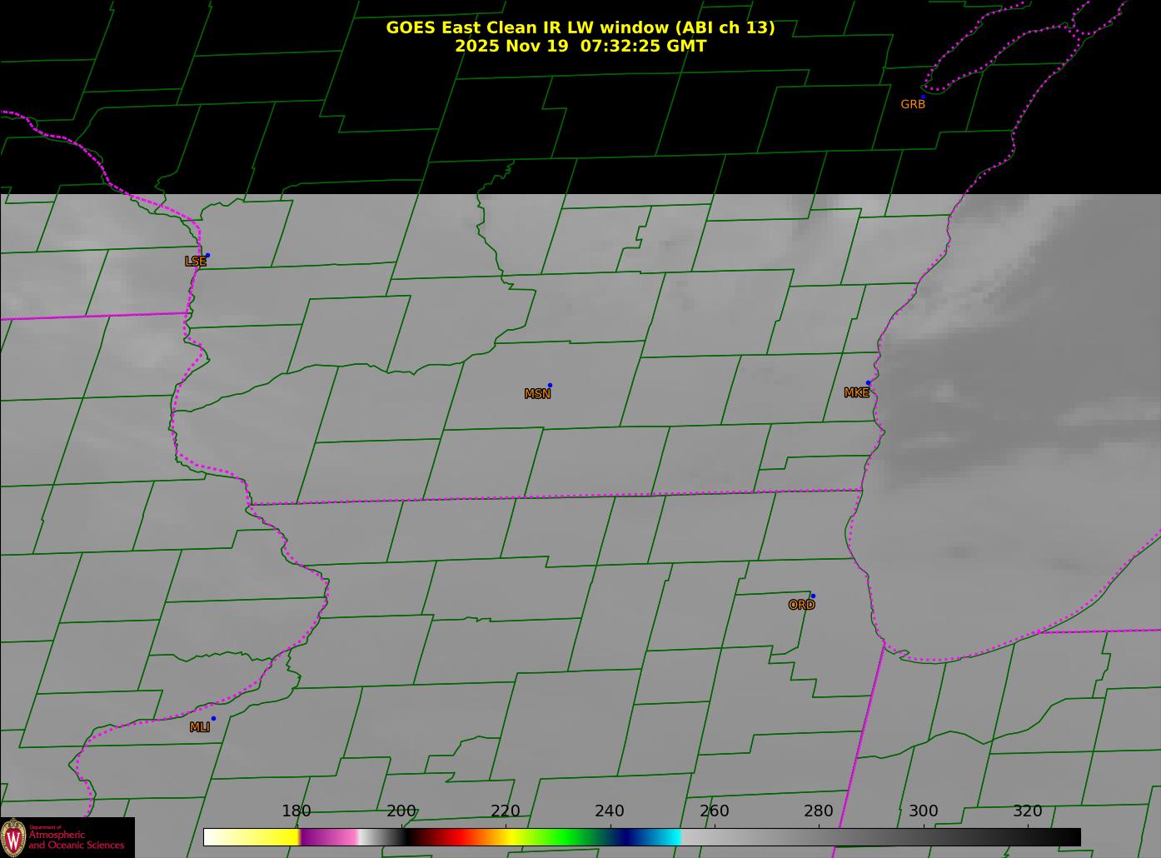Image resolution: width=1161 pixels, height=858 pixels.
Task: Click the blue station dot at MKE
Action: [x=868, y=383]
